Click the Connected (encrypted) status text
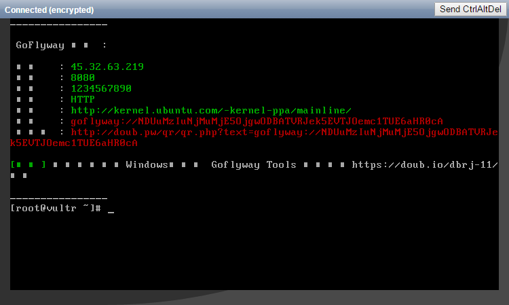This screenshot has width=509, height=305. click(49, 10)
